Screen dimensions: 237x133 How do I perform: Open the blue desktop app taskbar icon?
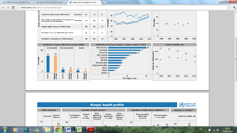coord(26,130)
